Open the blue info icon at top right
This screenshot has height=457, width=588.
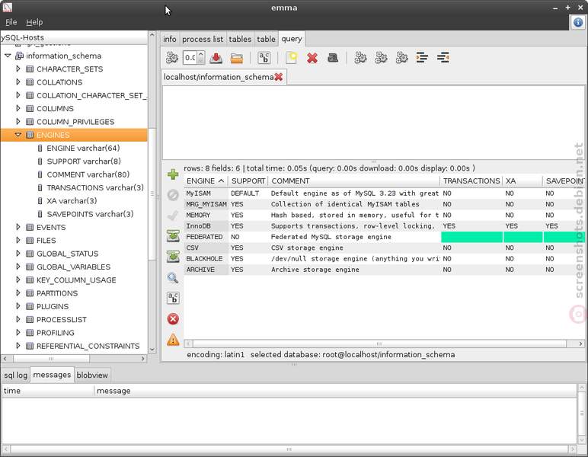pos(578,22)
